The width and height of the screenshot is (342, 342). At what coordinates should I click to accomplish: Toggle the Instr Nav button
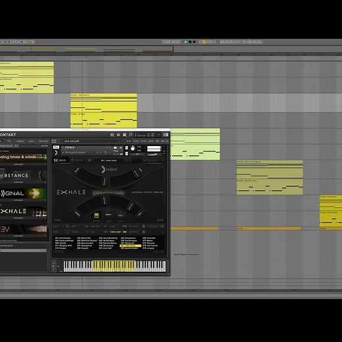(x=44, y=146)
